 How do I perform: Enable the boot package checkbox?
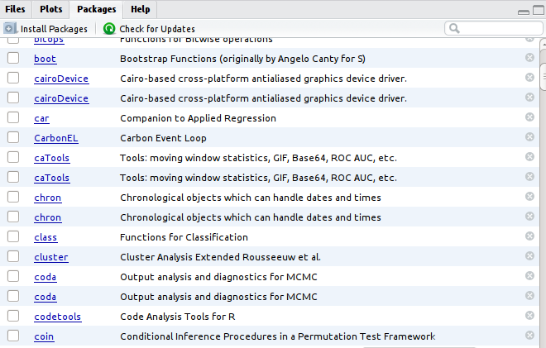13,58
